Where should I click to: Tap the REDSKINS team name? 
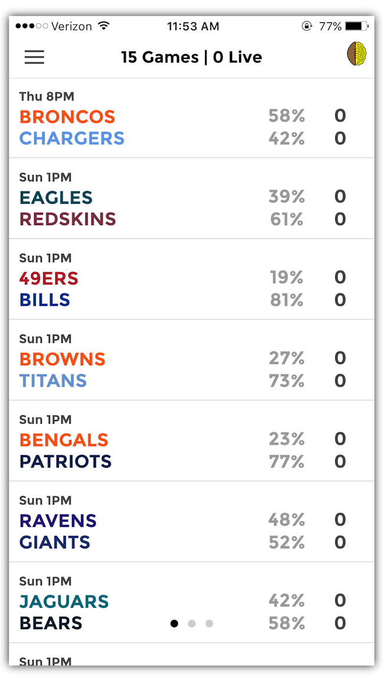pos(67,219)
